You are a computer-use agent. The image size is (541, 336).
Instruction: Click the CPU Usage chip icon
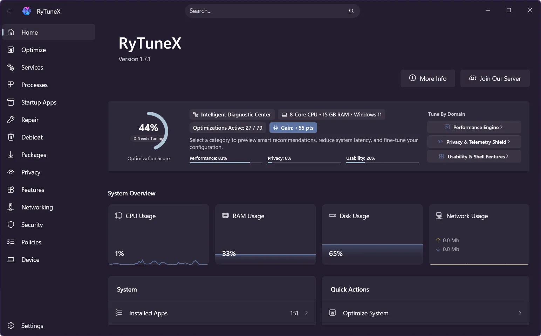tap(119, 215)
